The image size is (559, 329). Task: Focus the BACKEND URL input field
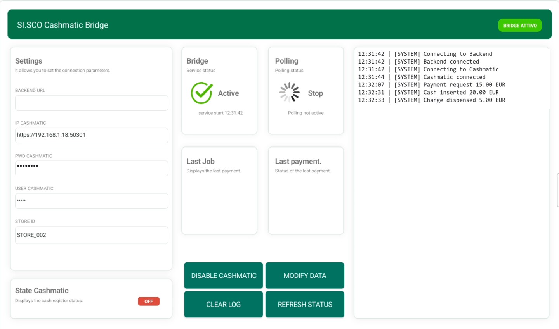92,103
